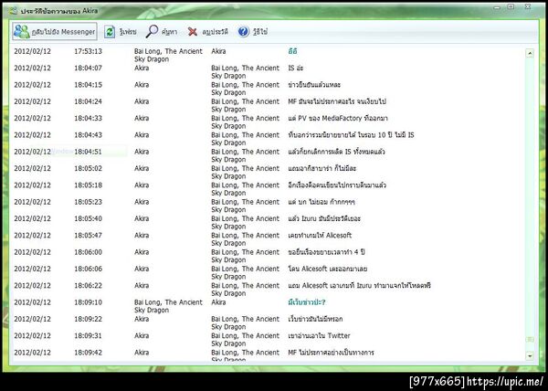This screenshot has height=391, width=548.
Task: Go back to Messenger via toolbar button
Action: (x=55, y=31)
